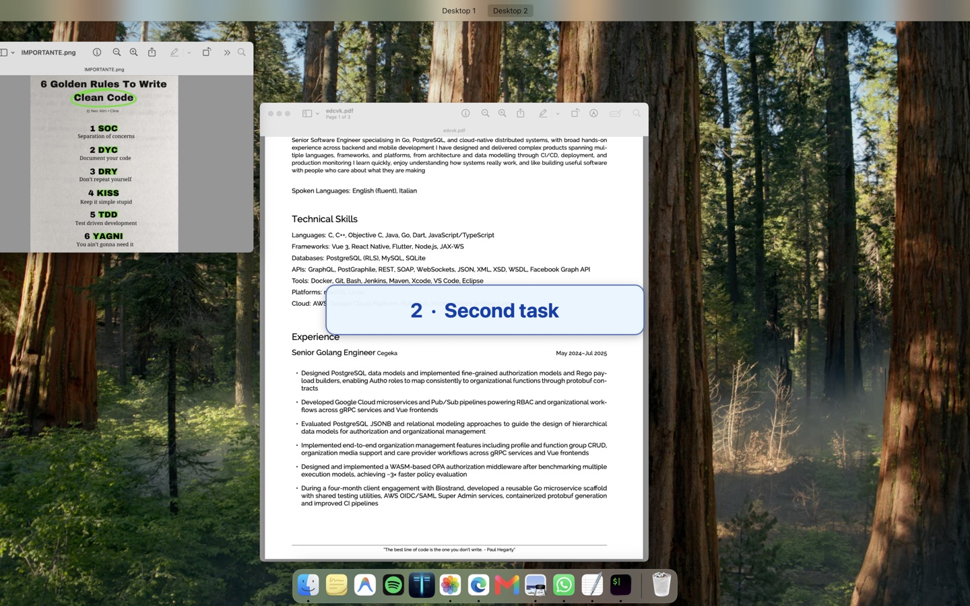Click the form filling icon in edcvk.pdf
Viewport: 970px width, 606px height.
[615, 114]
